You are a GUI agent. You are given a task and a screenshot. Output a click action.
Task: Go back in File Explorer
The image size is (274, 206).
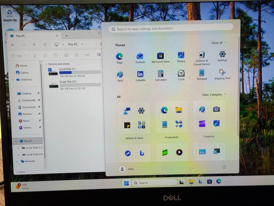coord(13,45)
